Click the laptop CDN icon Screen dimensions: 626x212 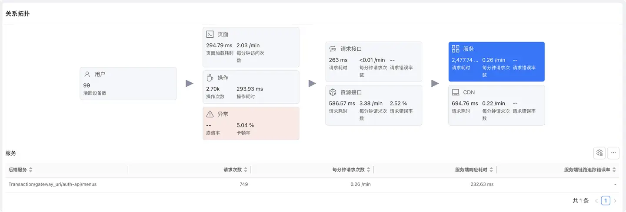click(456, 92)
